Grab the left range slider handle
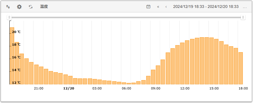The image size is (253, 103). pyautogui.click(x=9, y=17)
